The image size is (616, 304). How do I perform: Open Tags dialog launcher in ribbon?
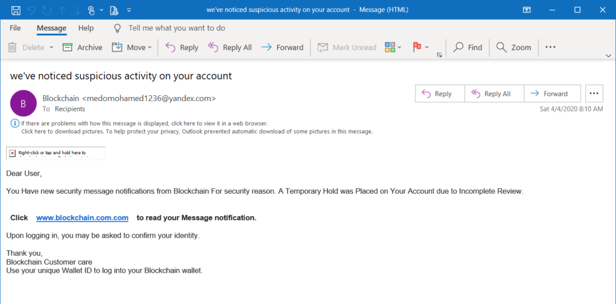(x=439, y=55)
